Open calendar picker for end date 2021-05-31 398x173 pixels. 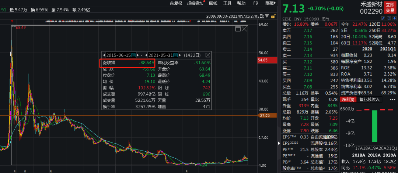click(175, 55)
